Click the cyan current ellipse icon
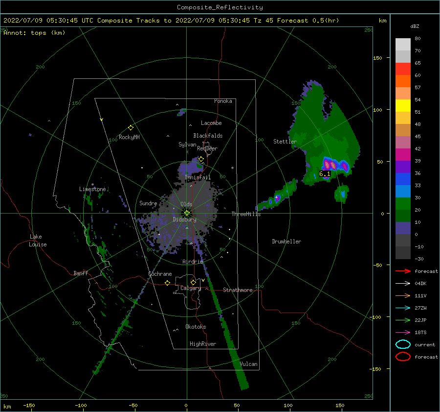The height and width of the screenshot is (412, 440). (403, 344)
